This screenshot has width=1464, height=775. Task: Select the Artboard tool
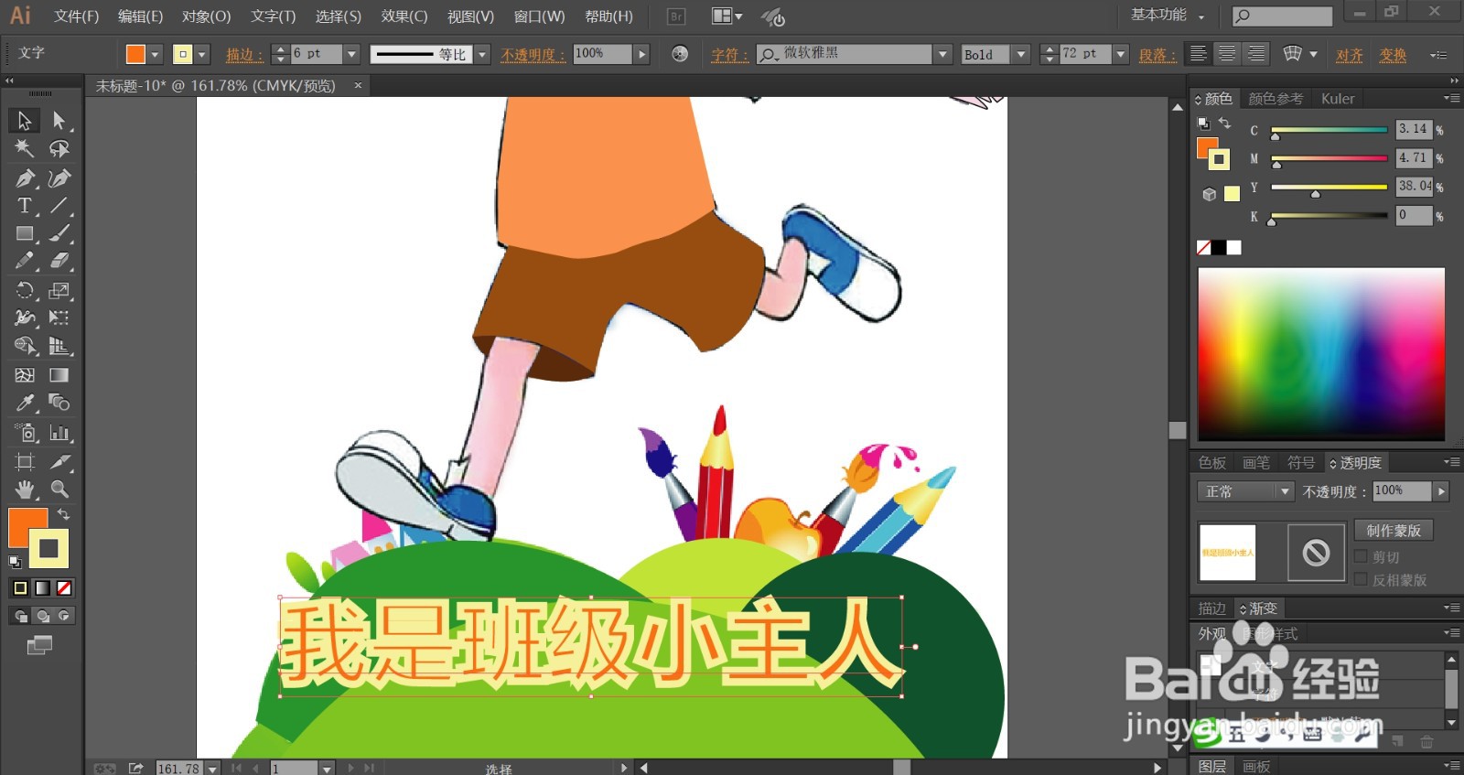(25, 461)
